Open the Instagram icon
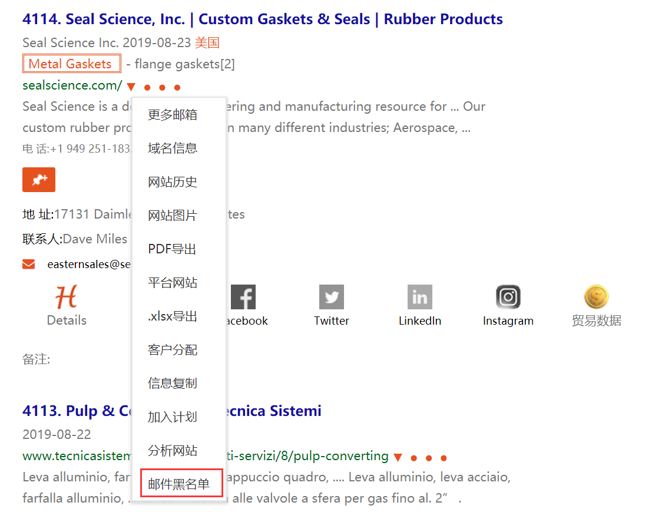655x512 pixels. 508,297
